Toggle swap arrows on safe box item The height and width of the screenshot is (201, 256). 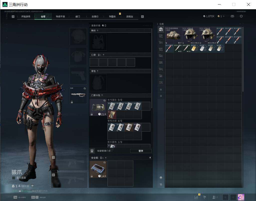point(104,163)
